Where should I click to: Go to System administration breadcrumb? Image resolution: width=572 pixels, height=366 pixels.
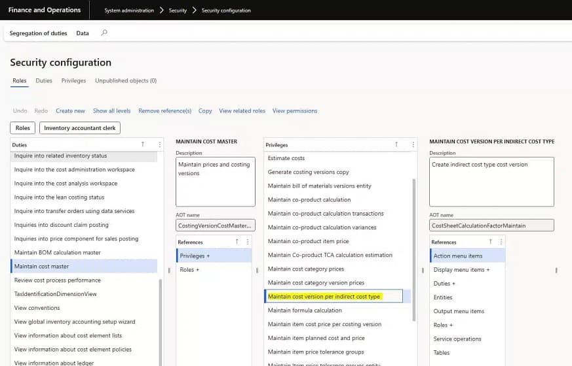[x=129, y=10]
